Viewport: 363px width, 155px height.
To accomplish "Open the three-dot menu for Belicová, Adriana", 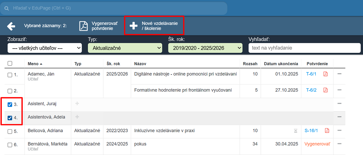I will pos(339,131).
